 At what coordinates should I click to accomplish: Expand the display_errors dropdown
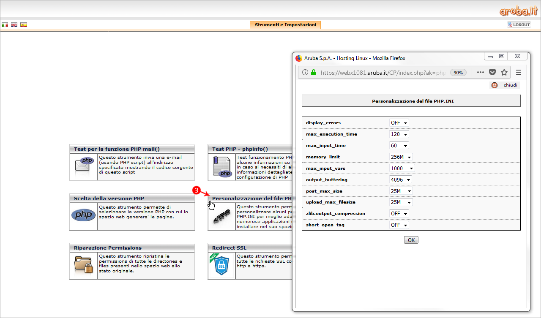(x=399, y=123)
